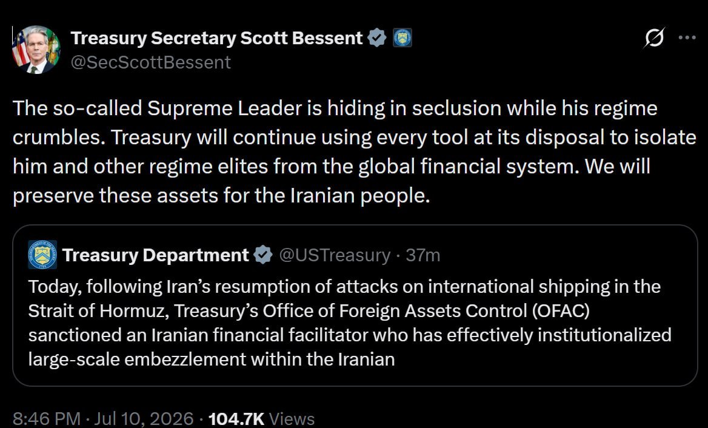This screenshot has height=428, width=708.
Task: Click 'preserve these assets for the Iranian people' text
Action: tap(221, 195)
